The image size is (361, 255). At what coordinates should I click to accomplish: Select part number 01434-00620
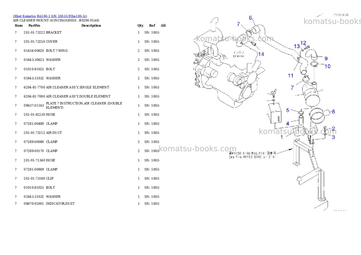point(34,51)
